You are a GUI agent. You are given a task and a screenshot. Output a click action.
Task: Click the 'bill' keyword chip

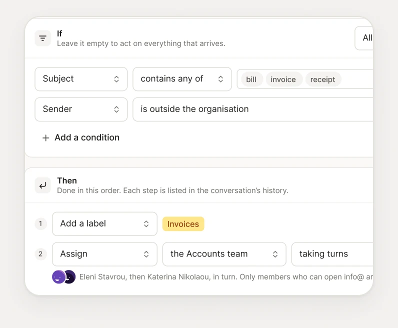click(x=251, y=79)
